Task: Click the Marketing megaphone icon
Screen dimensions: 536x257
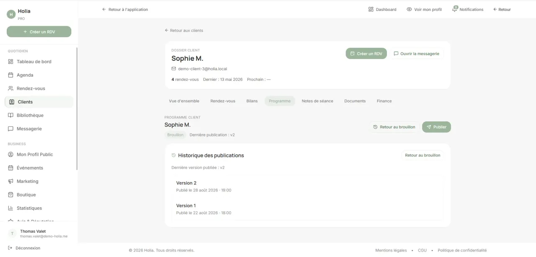Action: (11, 181)
